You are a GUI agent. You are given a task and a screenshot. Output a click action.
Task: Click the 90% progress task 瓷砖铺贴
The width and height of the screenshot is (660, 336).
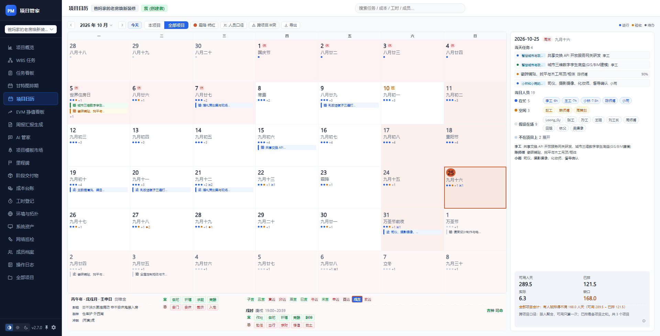pyautogui.click(x=582, y=74)
